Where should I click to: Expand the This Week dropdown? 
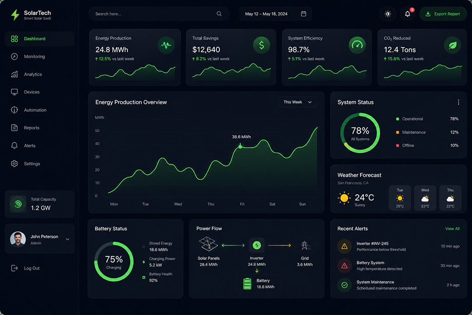tap(298, 102)
